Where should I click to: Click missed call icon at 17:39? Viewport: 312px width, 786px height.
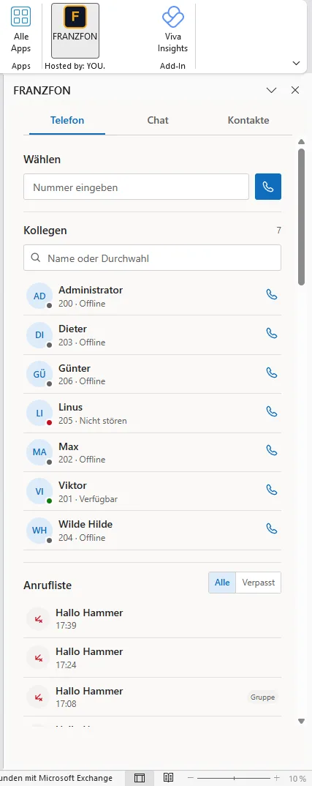[39, 619]
